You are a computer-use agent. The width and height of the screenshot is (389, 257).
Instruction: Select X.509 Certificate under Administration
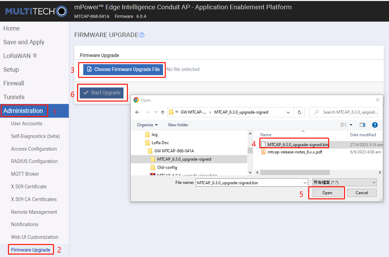point(29,187)
